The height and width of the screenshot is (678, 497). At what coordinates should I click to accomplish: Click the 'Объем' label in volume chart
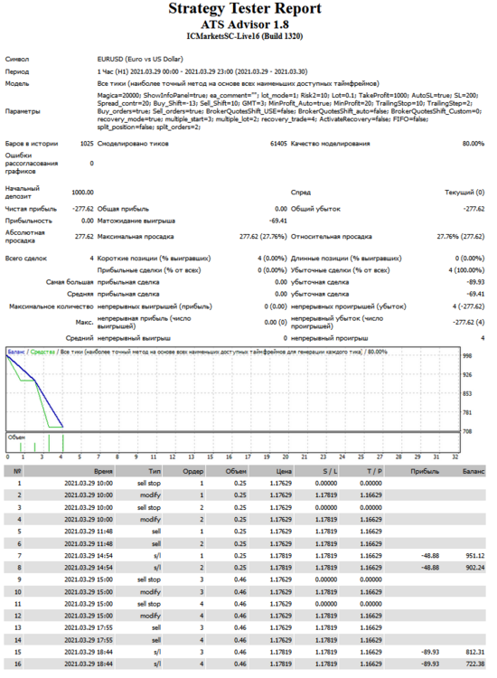(16, 438)
